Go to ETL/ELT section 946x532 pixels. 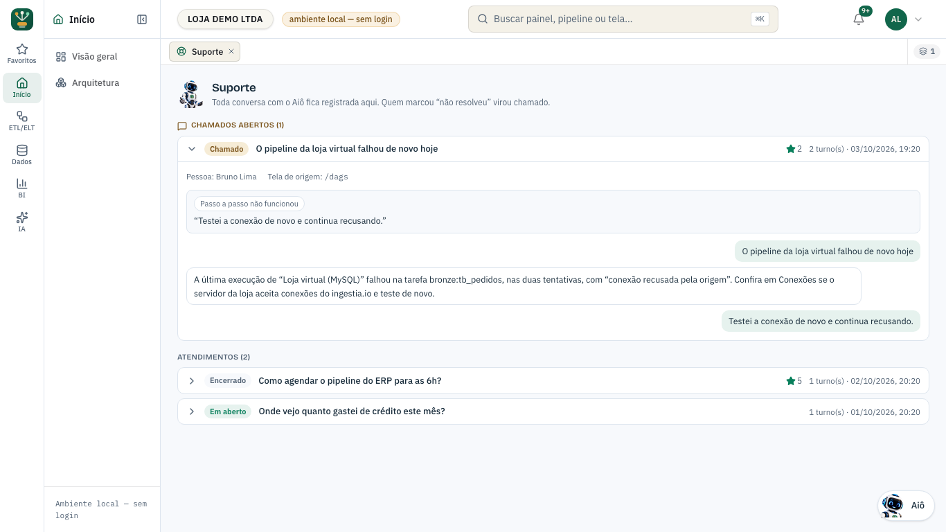22,122
